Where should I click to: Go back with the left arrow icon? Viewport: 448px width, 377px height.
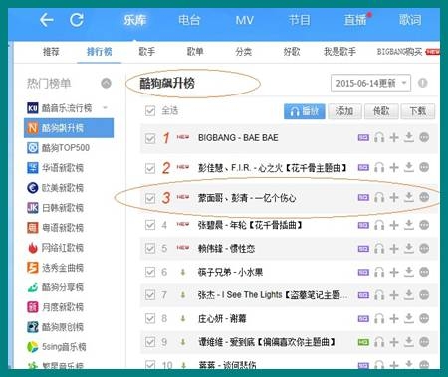47,20
